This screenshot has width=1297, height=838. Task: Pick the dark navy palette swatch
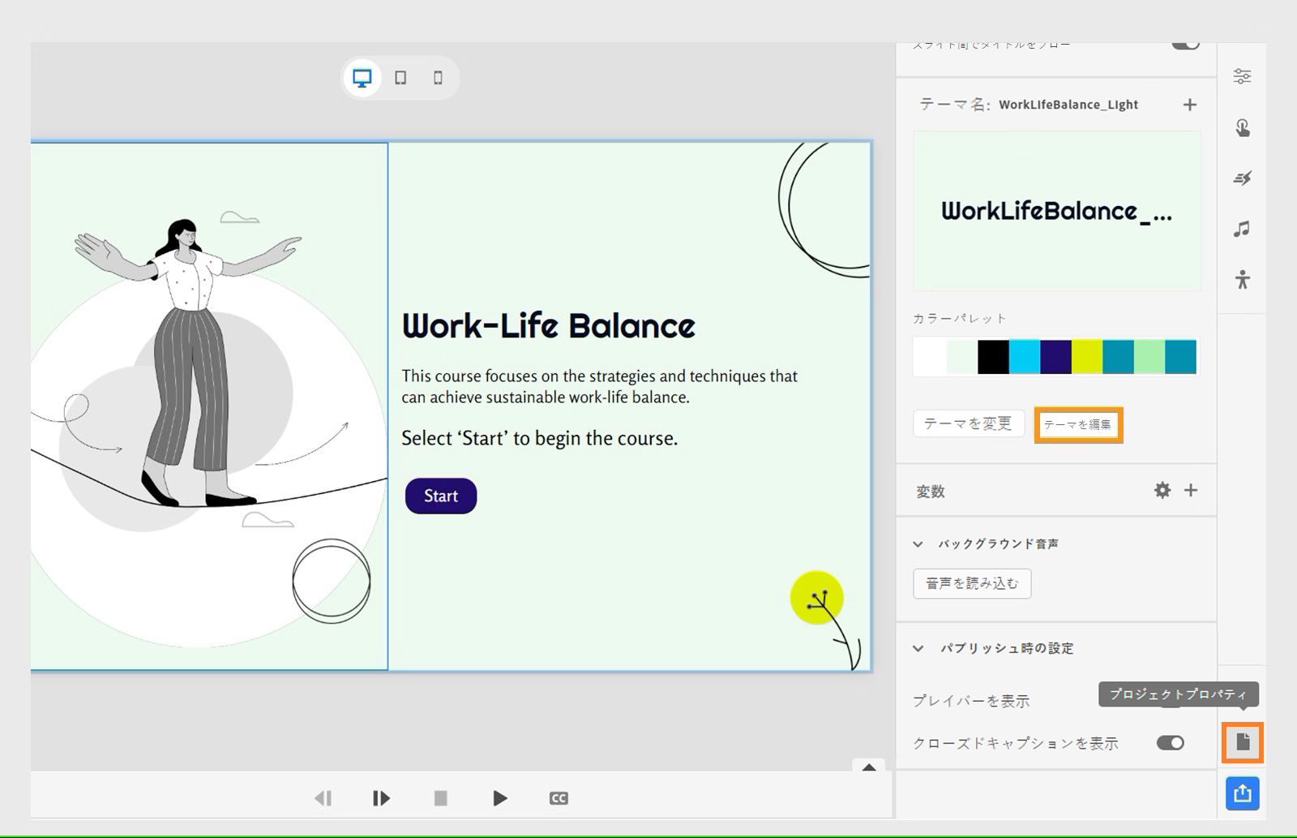point(1055,357)
